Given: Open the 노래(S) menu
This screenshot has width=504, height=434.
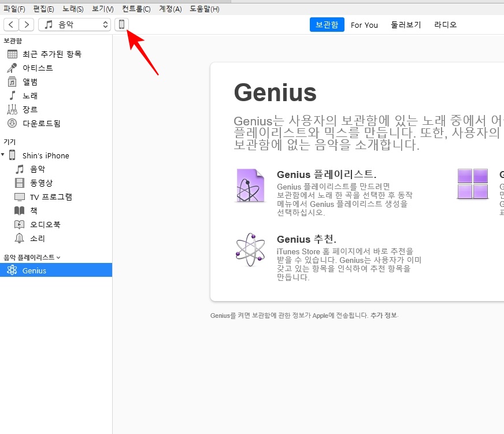Looking at the screenshot, I should [x=73, y=9].
